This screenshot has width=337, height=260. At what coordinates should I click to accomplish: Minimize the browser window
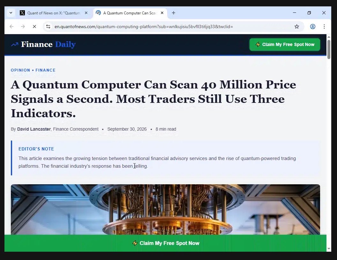[295, 13]
